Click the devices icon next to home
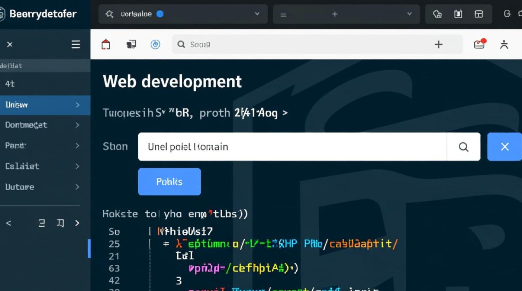 (x=131, y=45)
